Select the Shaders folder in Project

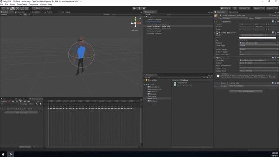point(153,99)
